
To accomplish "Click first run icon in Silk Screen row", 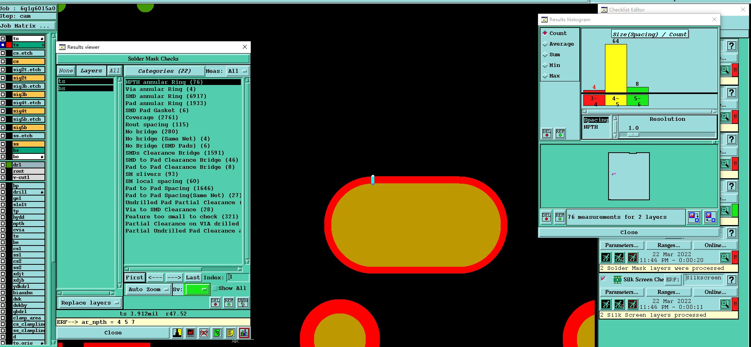I will 606,304.
